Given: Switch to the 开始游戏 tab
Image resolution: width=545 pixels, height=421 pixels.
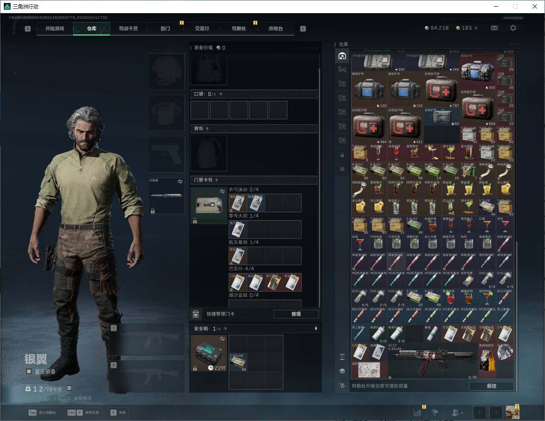Looking at the screenshot, I should (x=55, y=28).
